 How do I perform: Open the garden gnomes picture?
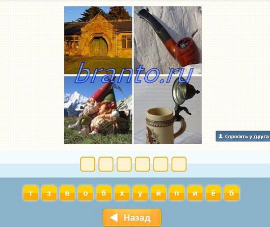pos(98,110)
